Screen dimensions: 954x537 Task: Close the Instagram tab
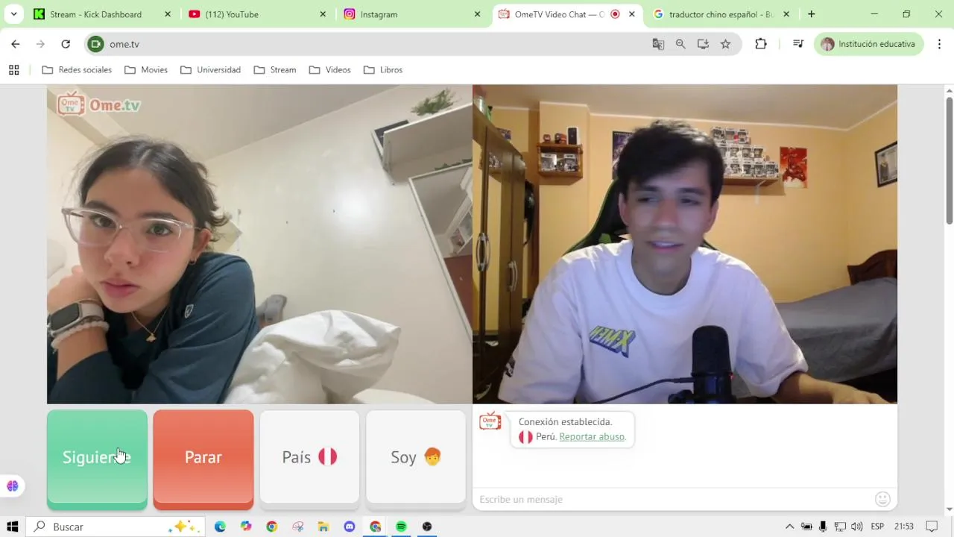coord(478,14)
